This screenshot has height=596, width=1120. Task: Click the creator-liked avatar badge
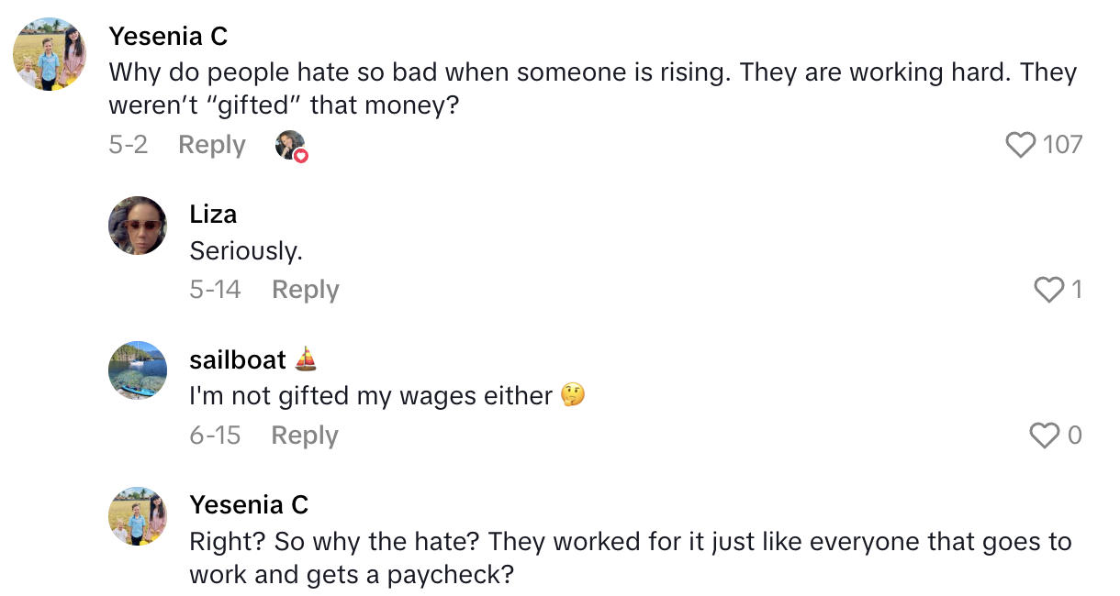point(291,146)
